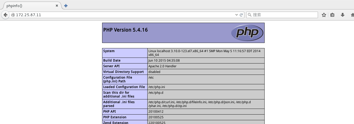The width and height of the screenshot is (354, 124).
Task: Select the System row label
Action: pos(109,51)
